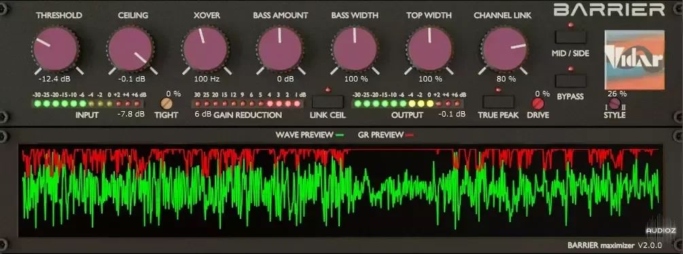Click the waveform preview display
The height and width of the screenshot is (254, 683).
pyautogui.click(x=341, y=190)
